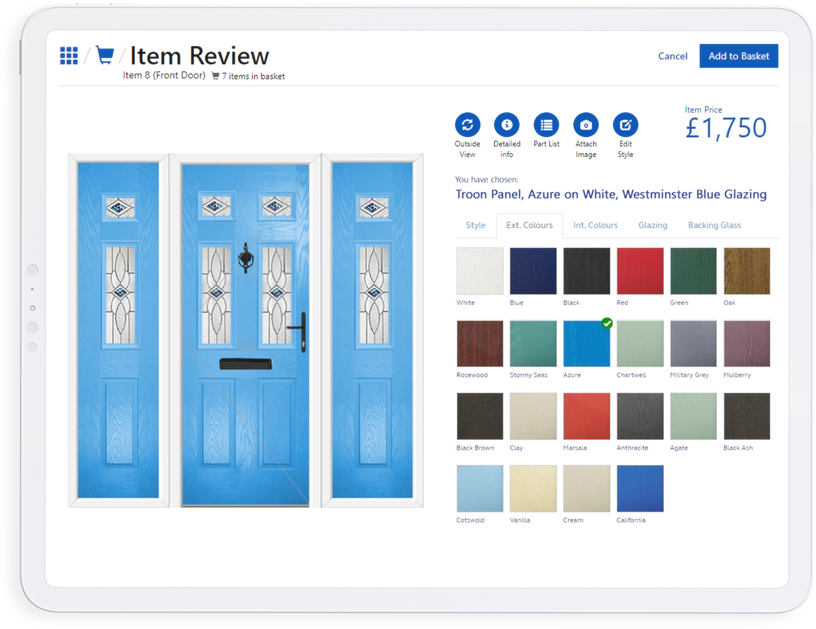
Task: Open the apps grid menu icon
Action: 69,56
